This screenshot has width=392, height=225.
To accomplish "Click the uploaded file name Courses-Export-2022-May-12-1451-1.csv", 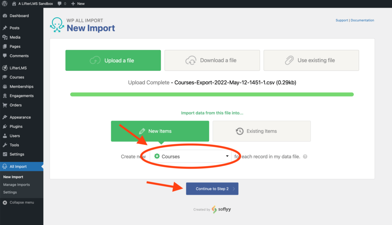I will (x=224, y=83).
